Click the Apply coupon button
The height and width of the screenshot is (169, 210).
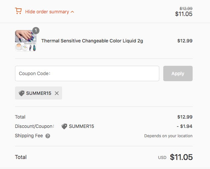pyautogui.click(x=178, y=73)
